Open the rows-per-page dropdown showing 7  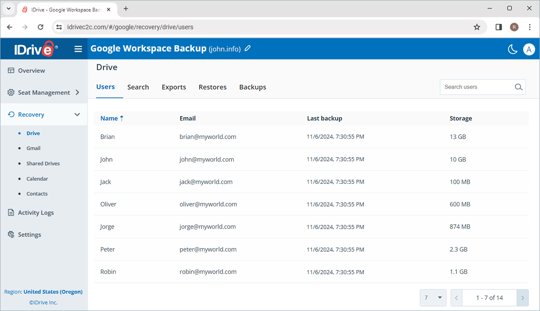tap(432, 297)
